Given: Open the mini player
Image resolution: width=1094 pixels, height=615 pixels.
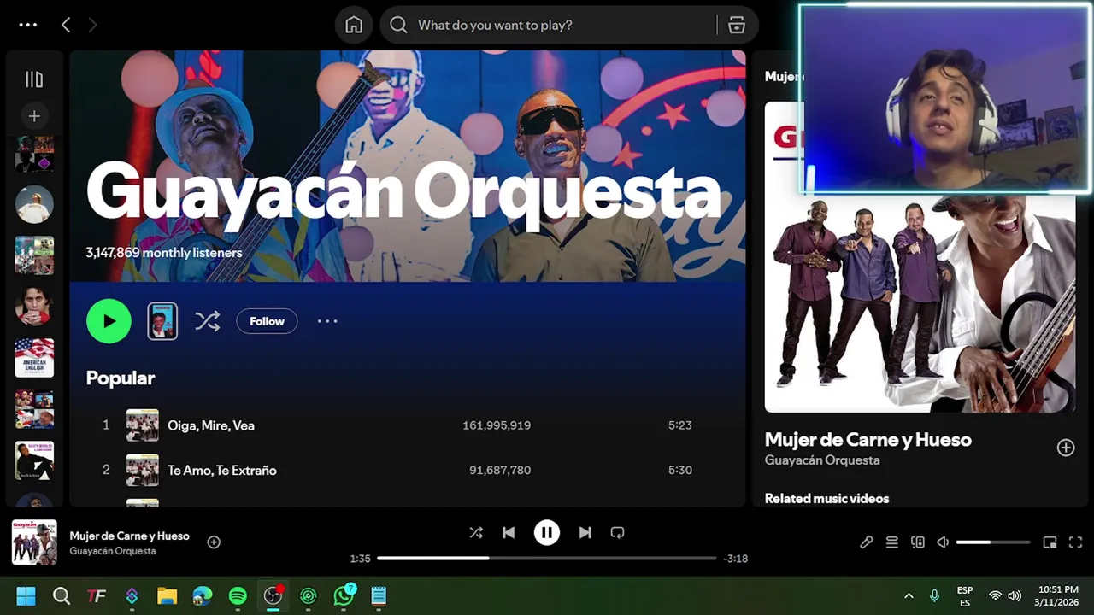Looking at the screenshot, I should tap(1050, 542).
